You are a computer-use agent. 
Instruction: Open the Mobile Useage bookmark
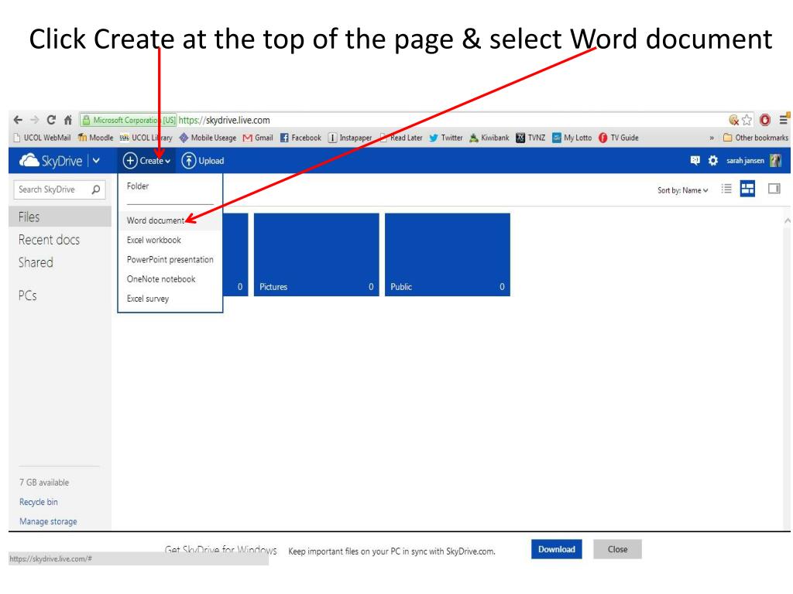click(x=208, y=138)
